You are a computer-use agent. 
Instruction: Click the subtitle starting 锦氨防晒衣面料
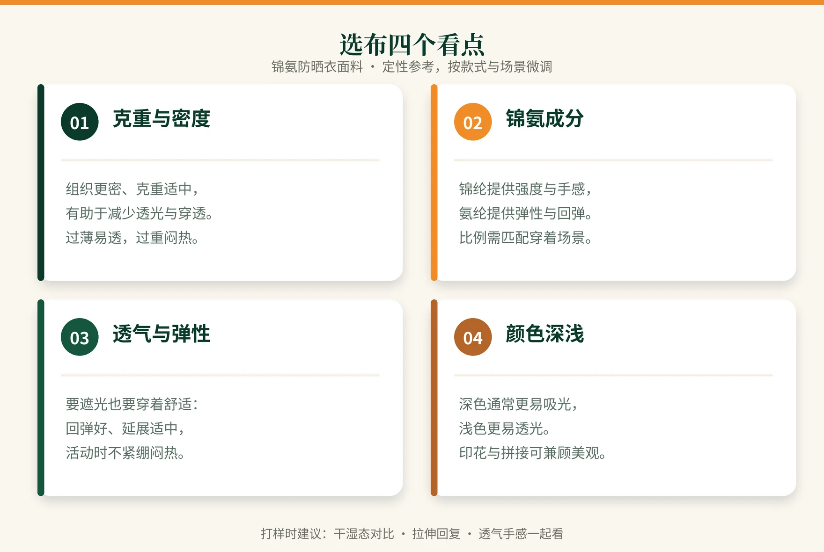(x=412, y=67)
